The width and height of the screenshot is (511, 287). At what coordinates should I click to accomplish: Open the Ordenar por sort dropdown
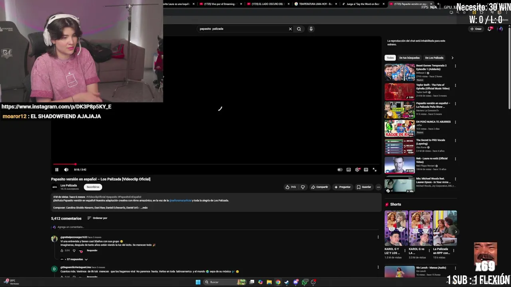97,218
